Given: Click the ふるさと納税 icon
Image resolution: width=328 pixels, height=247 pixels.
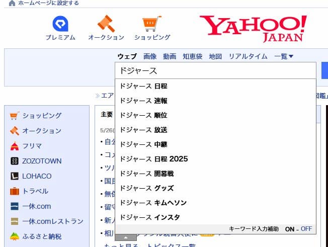Looking at the screenshot, I should pyautogui.click(x=15, y=236).
